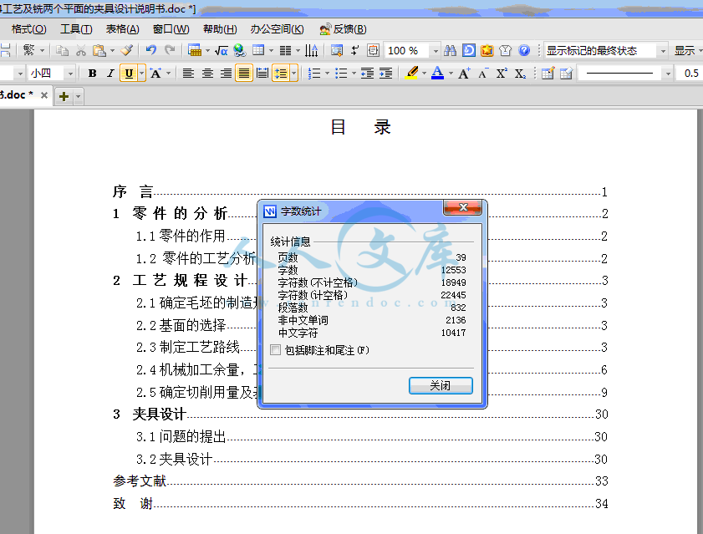Click the text columns icon
The width and height of the screenshot is (703, 534).
pos(285,51)
